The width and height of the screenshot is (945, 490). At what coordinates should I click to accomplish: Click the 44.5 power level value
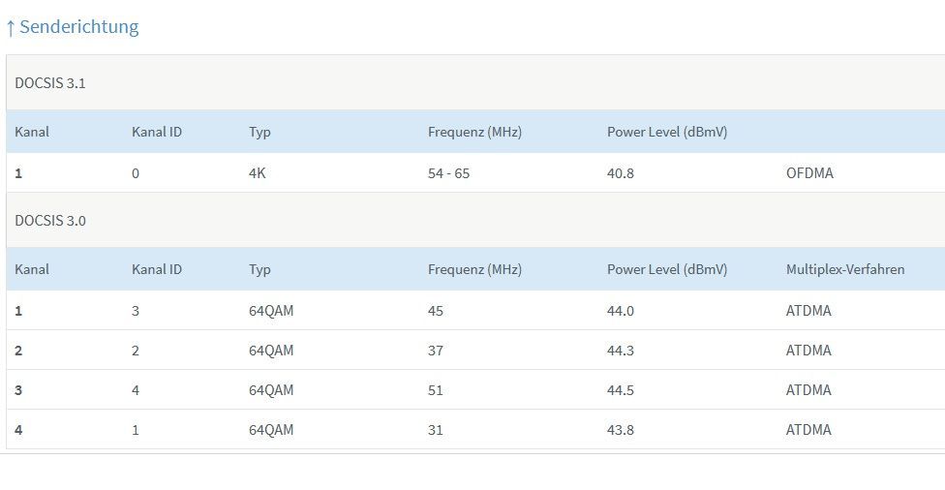621,390
